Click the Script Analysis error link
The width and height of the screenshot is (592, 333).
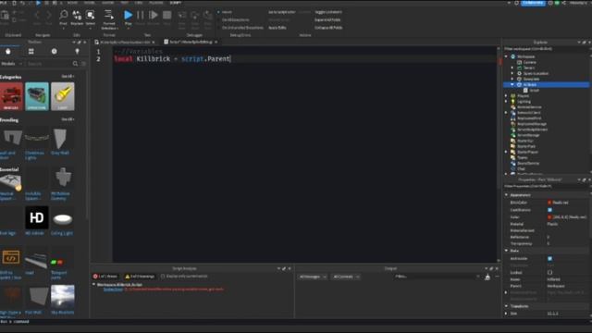coord(113,290)
